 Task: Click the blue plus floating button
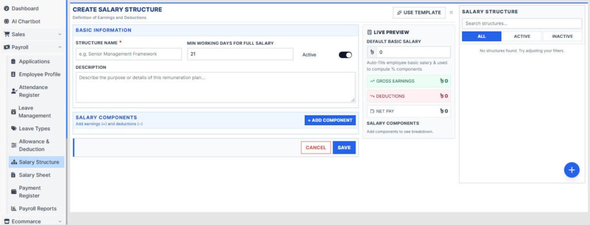point(572,170)
